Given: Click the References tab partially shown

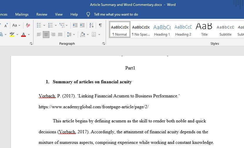Looking at the screenshot, I should 4,14.
